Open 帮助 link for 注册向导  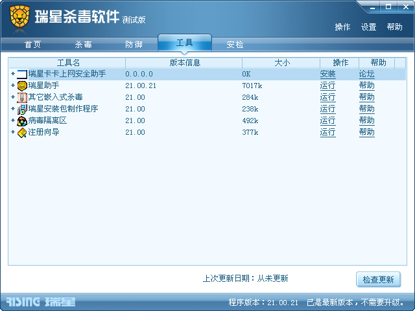click(367, 132)
